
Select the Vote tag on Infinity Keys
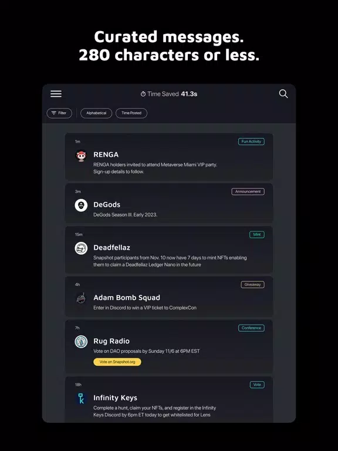pos(257,385)
